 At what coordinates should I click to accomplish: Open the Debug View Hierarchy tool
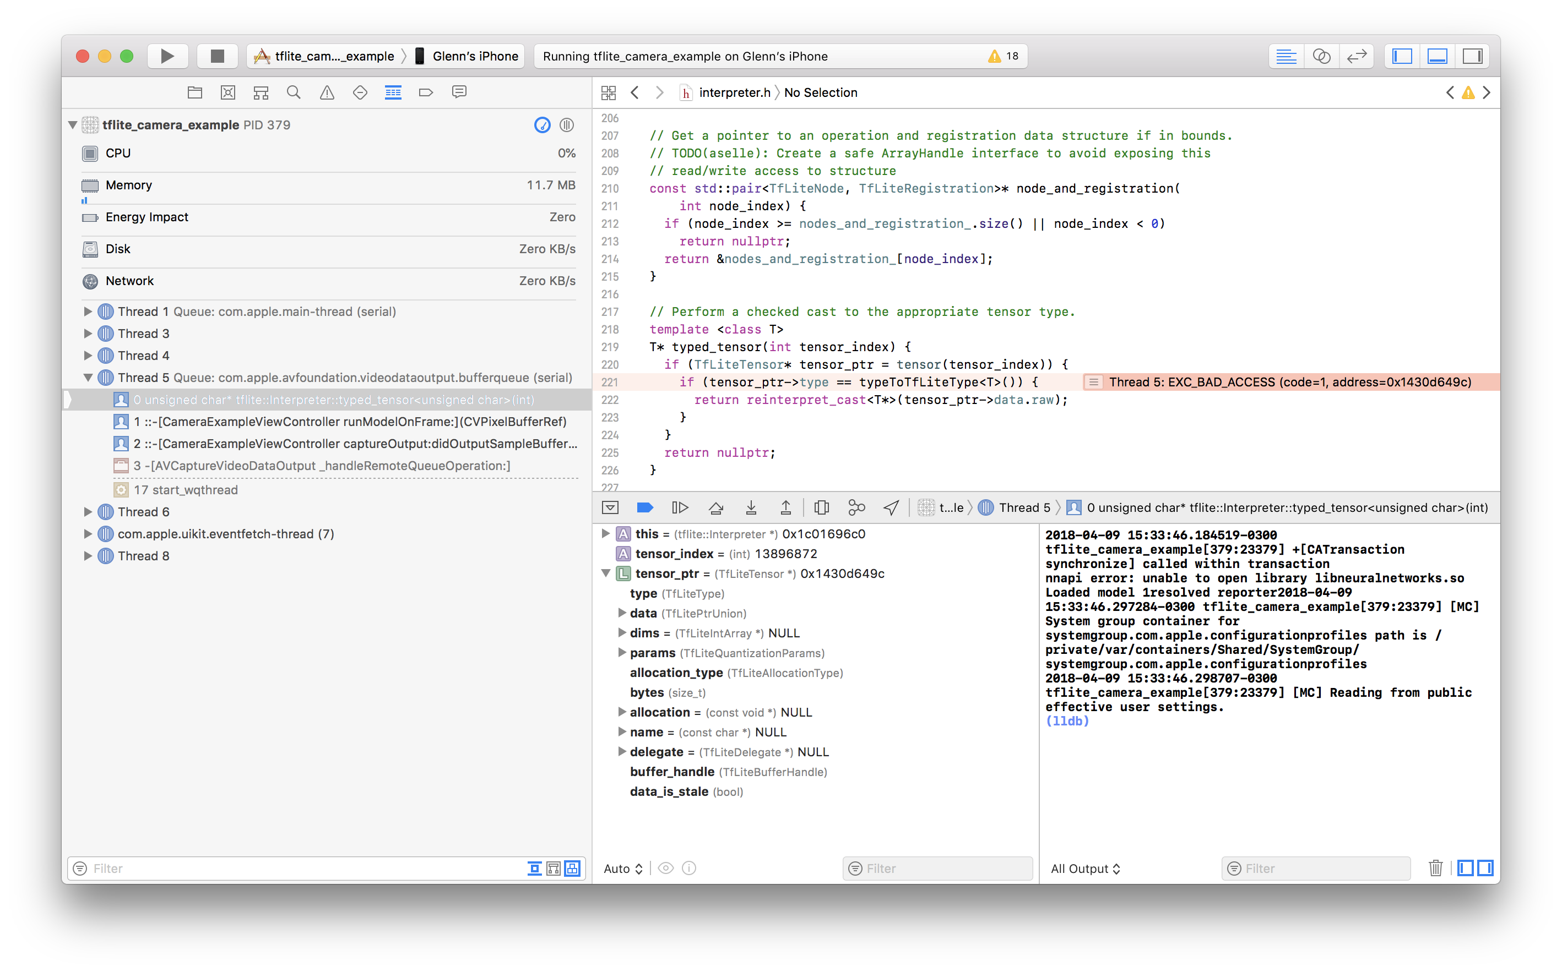click(822, 507)
